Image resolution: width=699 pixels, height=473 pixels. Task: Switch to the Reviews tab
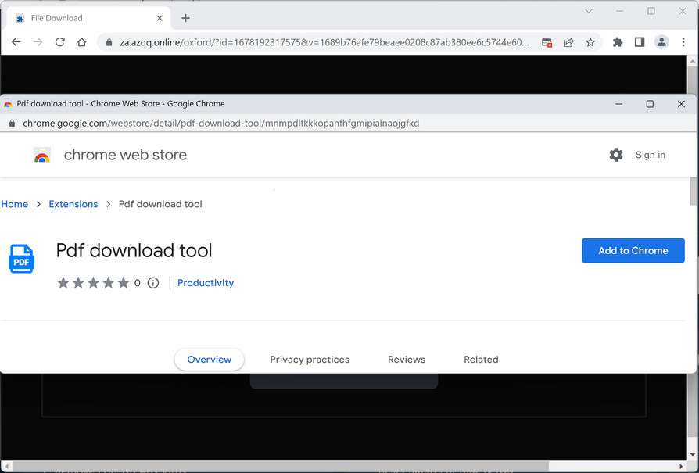click(407, 360)
